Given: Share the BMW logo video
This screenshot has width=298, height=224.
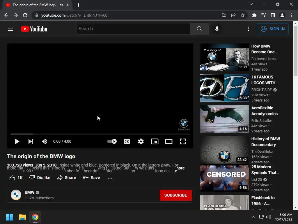Looking at the screenshot, I should (67, 178).
